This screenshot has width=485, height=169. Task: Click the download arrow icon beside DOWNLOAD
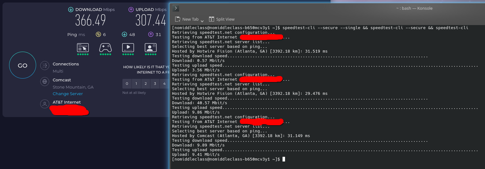[x=71, y=10]
